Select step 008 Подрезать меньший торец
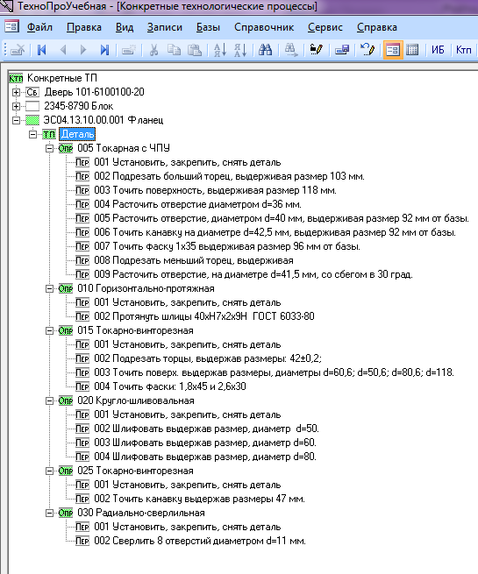Image resolution: width=478 pixels, height=574 pixels. pyautogui.click(x=194, y=260)
